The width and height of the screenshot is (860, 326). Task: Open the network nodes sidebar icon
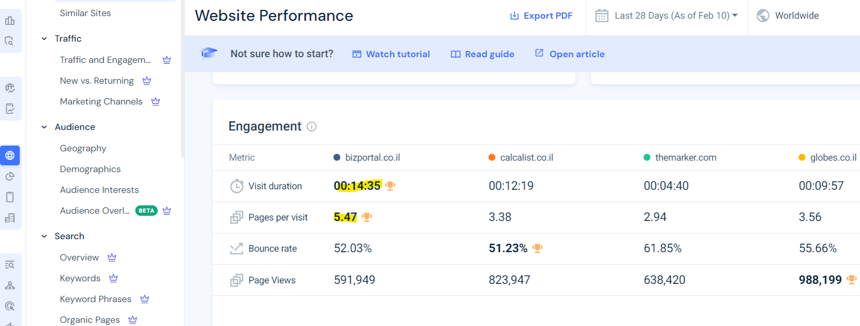pos(10,285)
